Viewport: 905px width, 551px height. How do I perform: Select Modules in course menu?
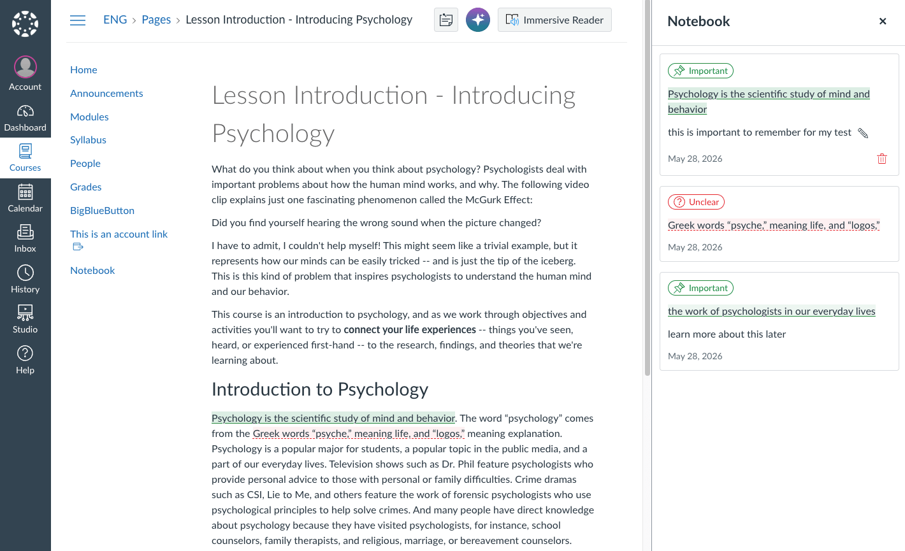(89, 117)
